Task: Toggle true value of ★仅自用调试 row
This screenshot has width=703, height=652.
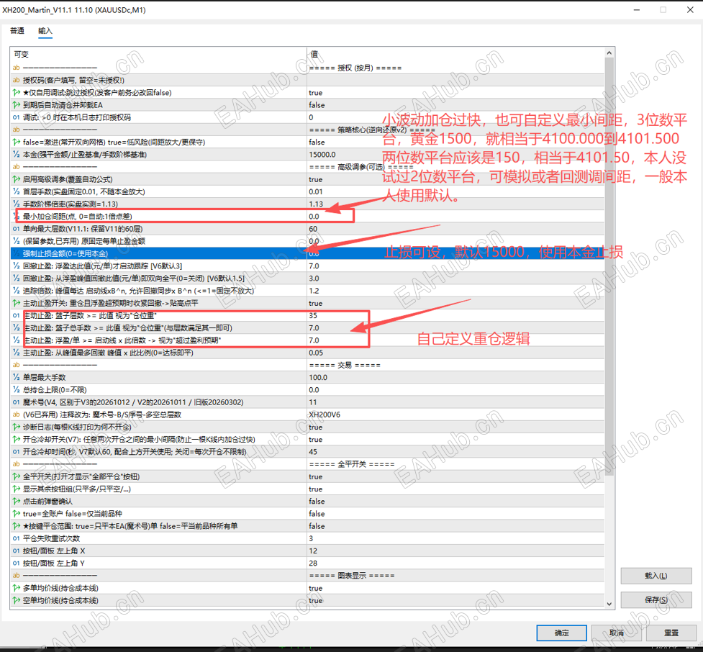Action: pos(316,93)
